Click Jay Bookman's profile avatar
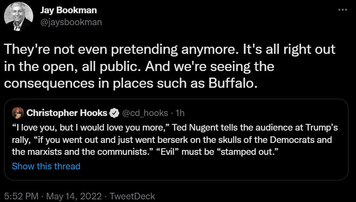 coord(19,16)
